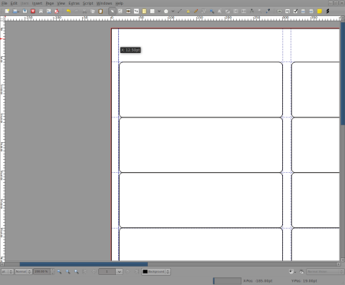Click the Unlink Text Frames icon
Viewport: 345px width, 285px height.
[244, 12]
